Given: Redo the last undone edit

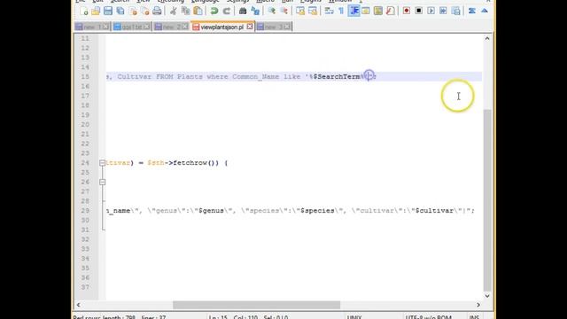Looking at the screenshot, I should tap(227, 11).
